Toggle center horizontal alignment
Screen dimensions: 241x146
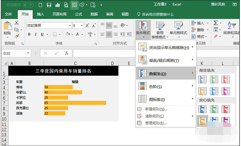pyautogui.click(x=109, y=35)
